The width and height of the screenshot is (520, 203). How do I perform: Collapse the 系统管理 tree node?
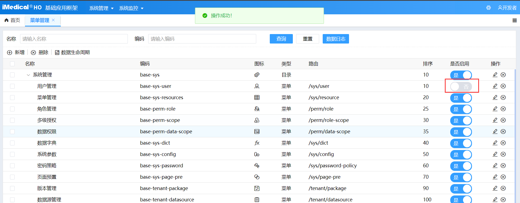coord(28,75)
